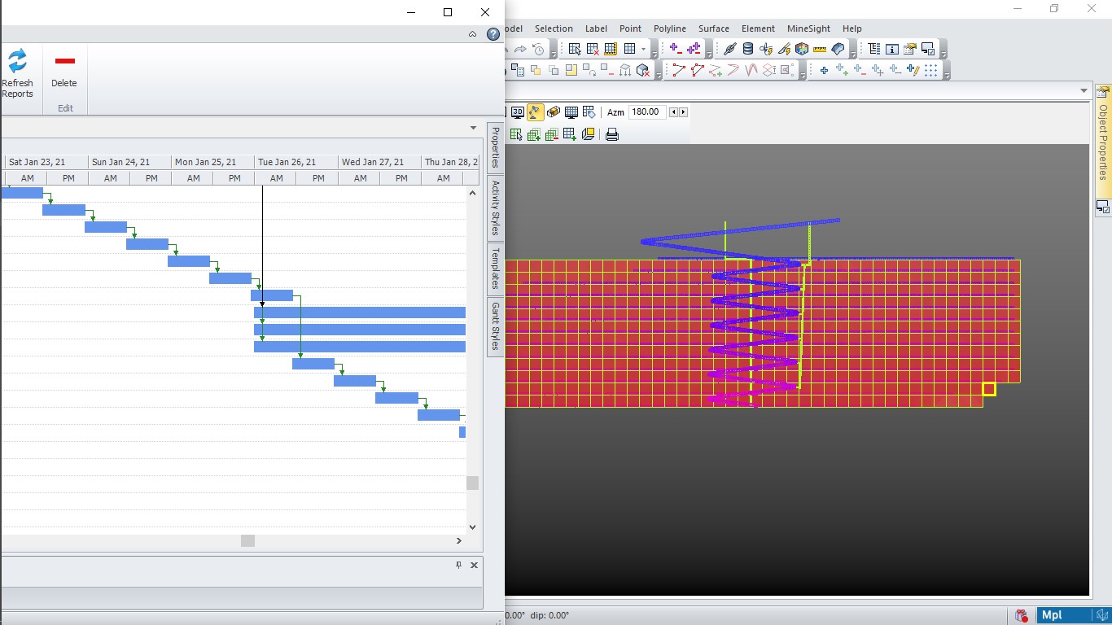The height and width of the screenshot is (625, 1112).
Task: Click the database cylinder icon in toolbar
Action: (x=748, y=49)
